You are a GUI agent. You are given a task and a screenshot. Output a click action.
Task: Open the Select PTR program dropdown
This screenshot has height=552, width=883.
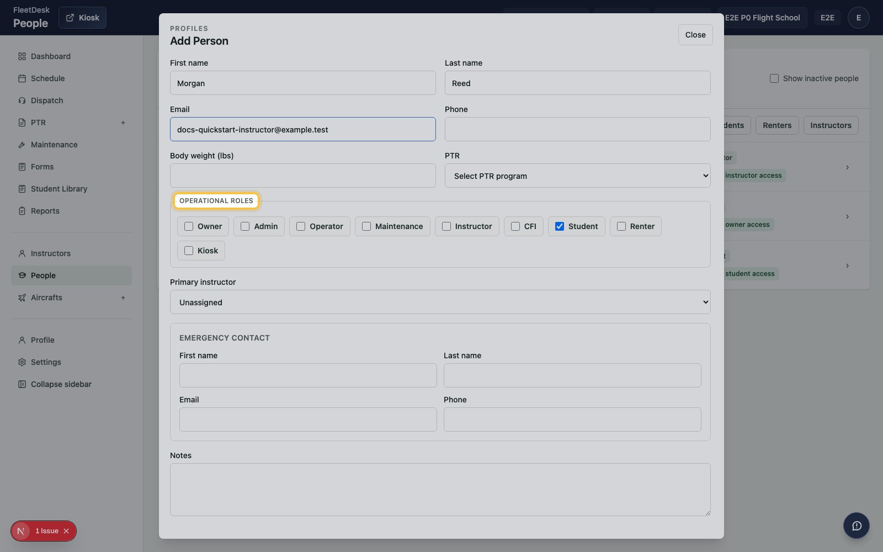click(x=577, y=176)
